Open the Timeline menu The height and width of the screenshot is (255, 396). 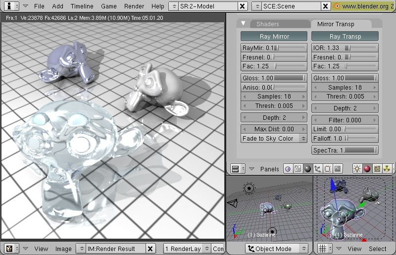[x=82, y=6]
